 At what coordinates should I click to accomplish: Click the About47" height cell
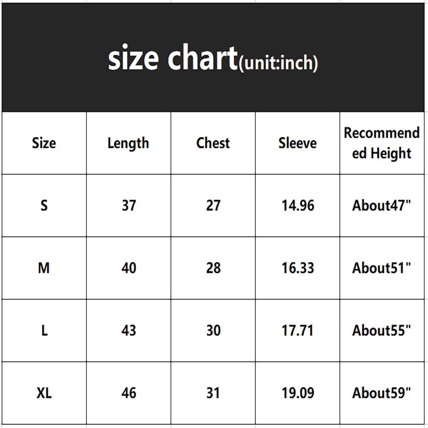[x=382, y=205]
